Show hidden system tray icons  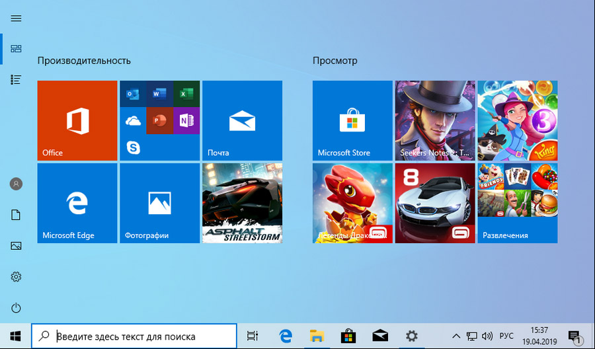tap(456, 336)
